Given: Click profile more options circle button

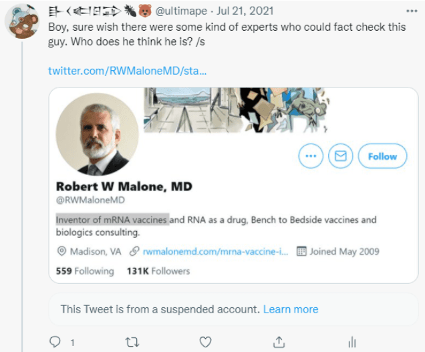Looking at the screenshot, I should pyautogui.click(x=309, y=156).
